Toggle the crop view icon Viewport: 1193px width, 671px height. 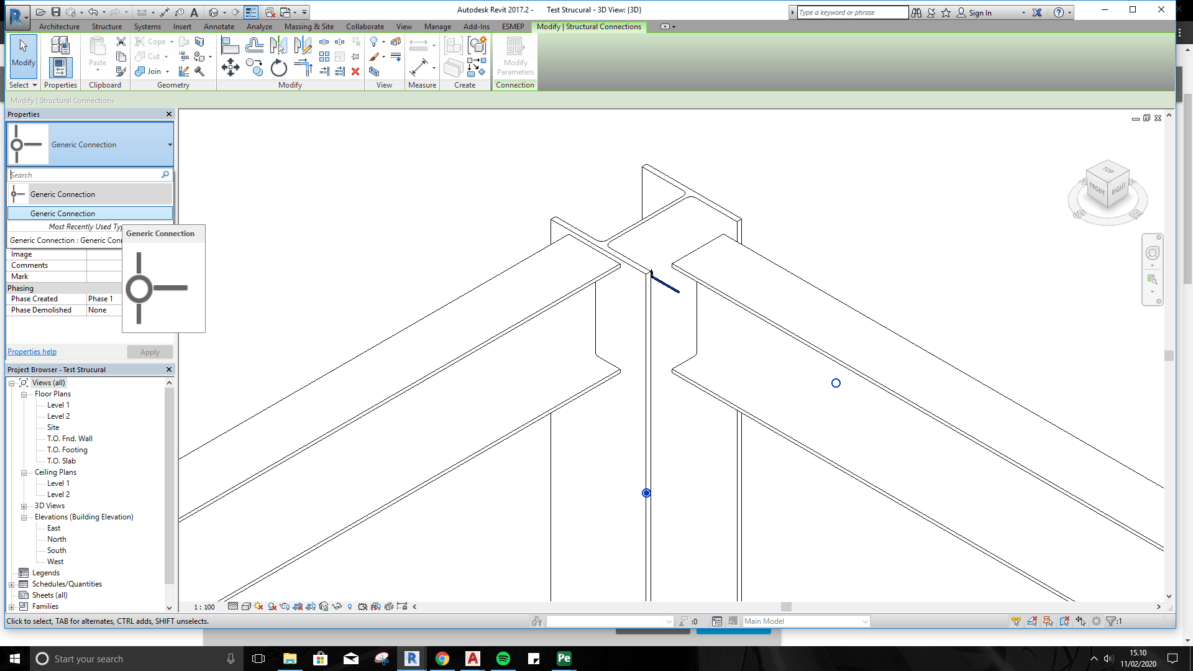coord(297,607)
